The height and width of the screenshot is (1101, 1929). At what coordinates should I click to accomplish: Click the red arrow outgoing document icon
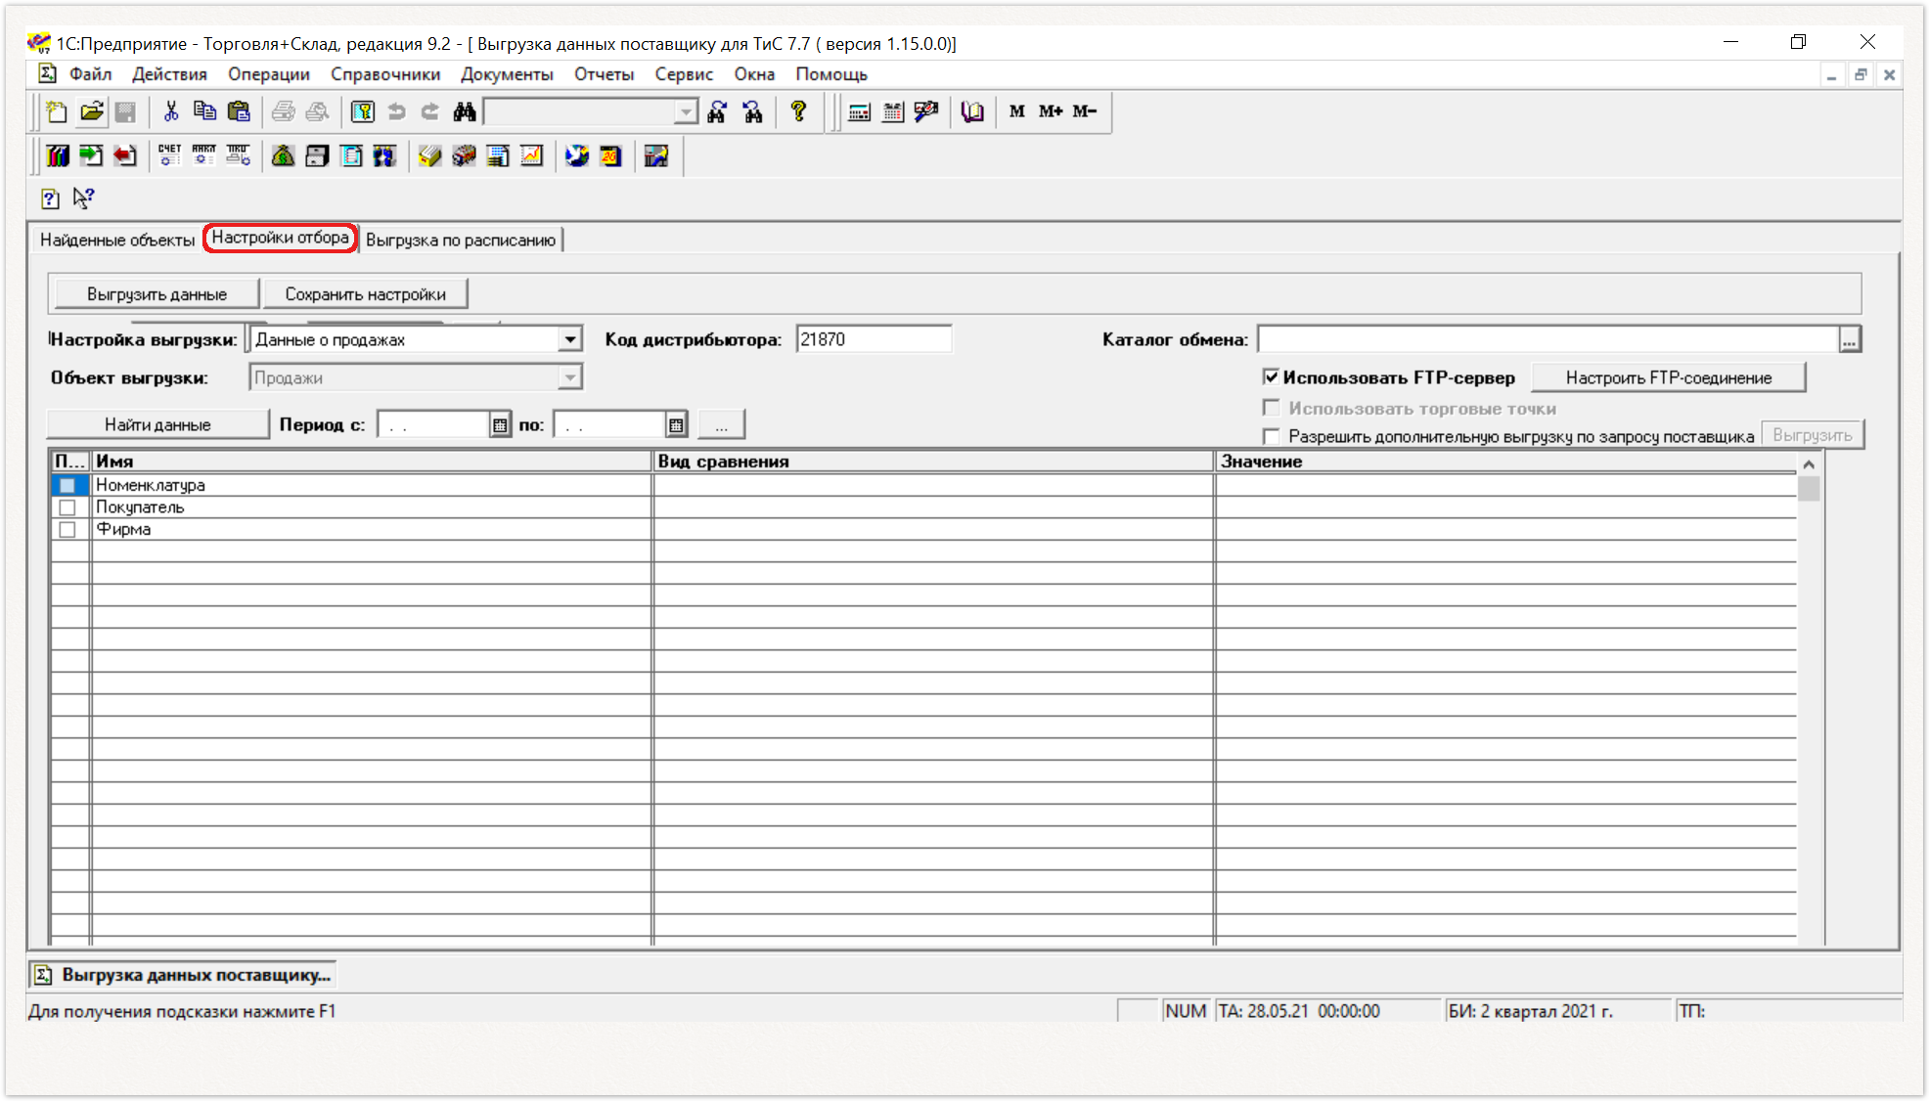[125, 155]
